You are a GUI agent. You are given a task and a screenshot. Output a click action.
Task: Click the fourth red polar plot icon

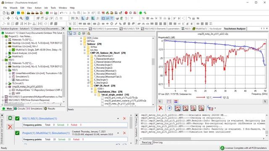(201, 108)
